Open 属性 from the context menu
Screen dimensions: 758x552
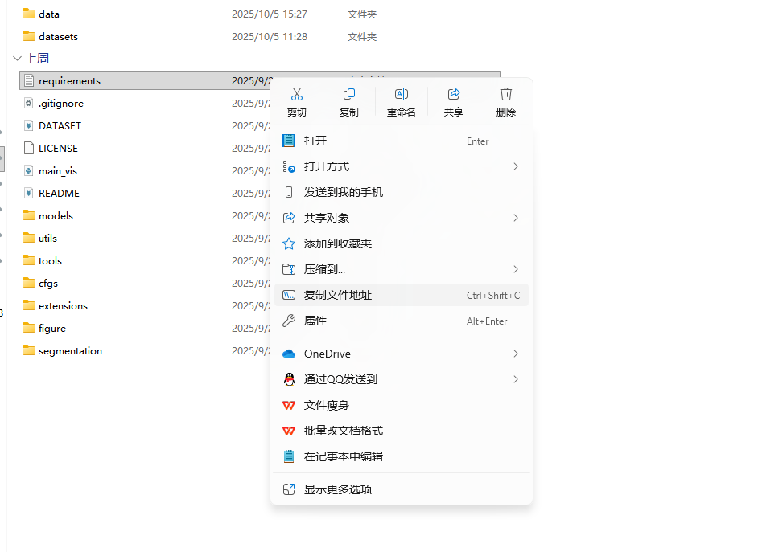(402, 321)
